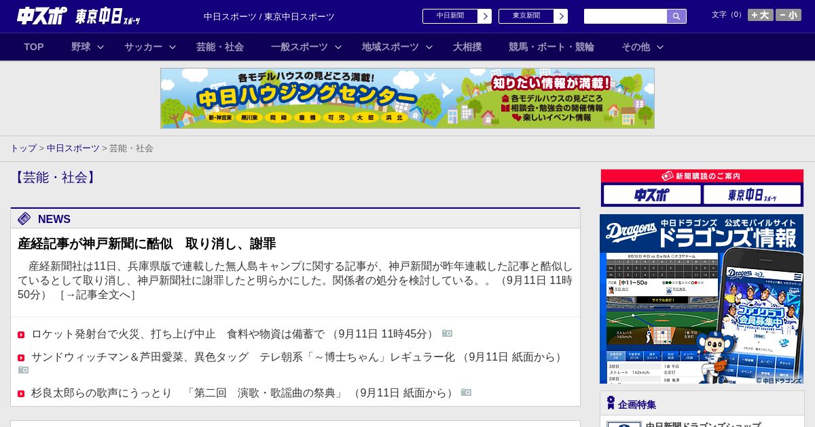The width and height of the screenshot is (815, 427).
Task: Expand the 野球 dropdown chevron
Action: [101, 47]
